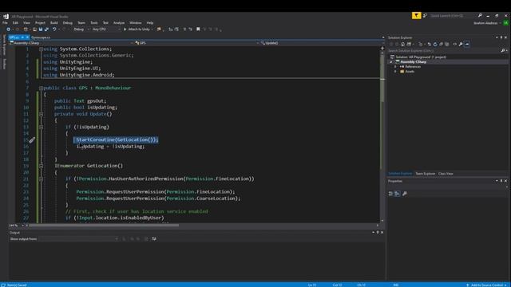Click the Solution Explorer Home icon
The image size is (511, 287).
(x=402, y=45)
